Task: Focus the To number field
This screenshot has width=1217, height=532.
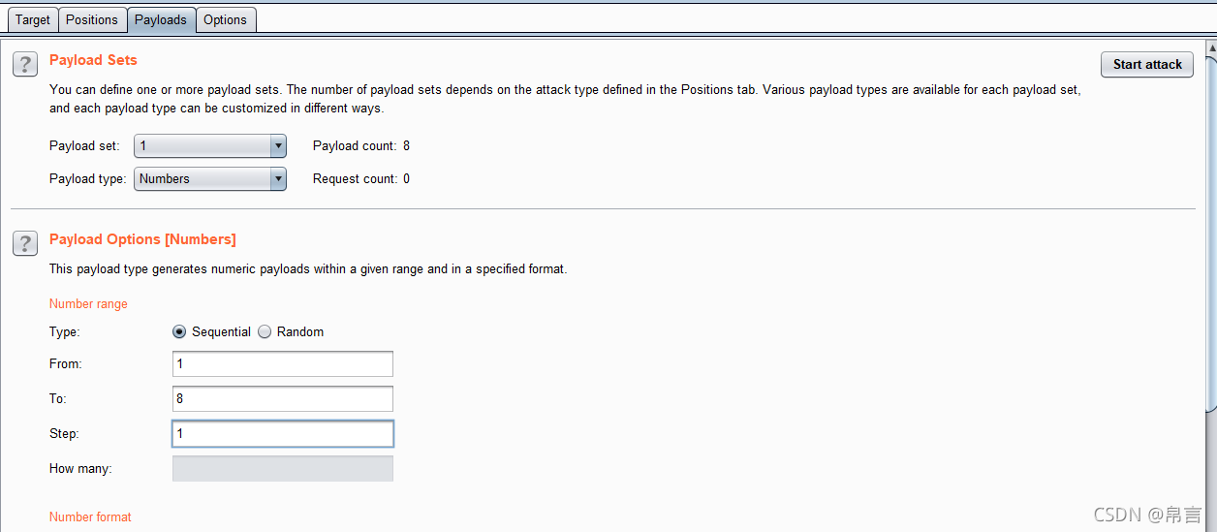Action: [283, 398]
